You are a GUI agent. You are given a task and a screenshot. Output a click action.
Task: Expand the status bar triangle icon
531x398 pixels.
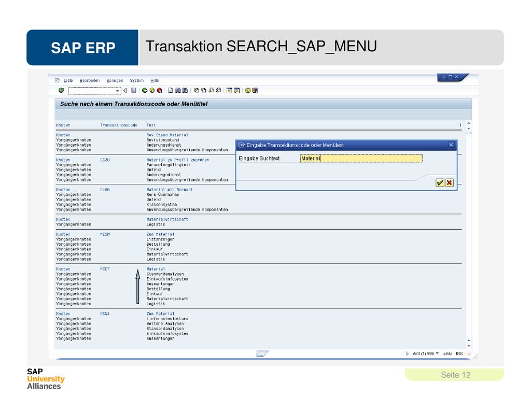pos(407,353)
